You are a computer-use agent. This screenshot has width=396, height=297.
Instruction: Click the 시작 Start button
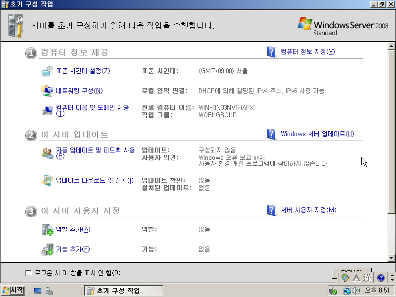click(13, 291)
